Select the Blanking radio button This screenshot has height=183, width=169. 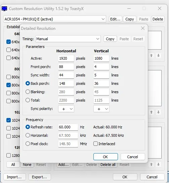28,92
